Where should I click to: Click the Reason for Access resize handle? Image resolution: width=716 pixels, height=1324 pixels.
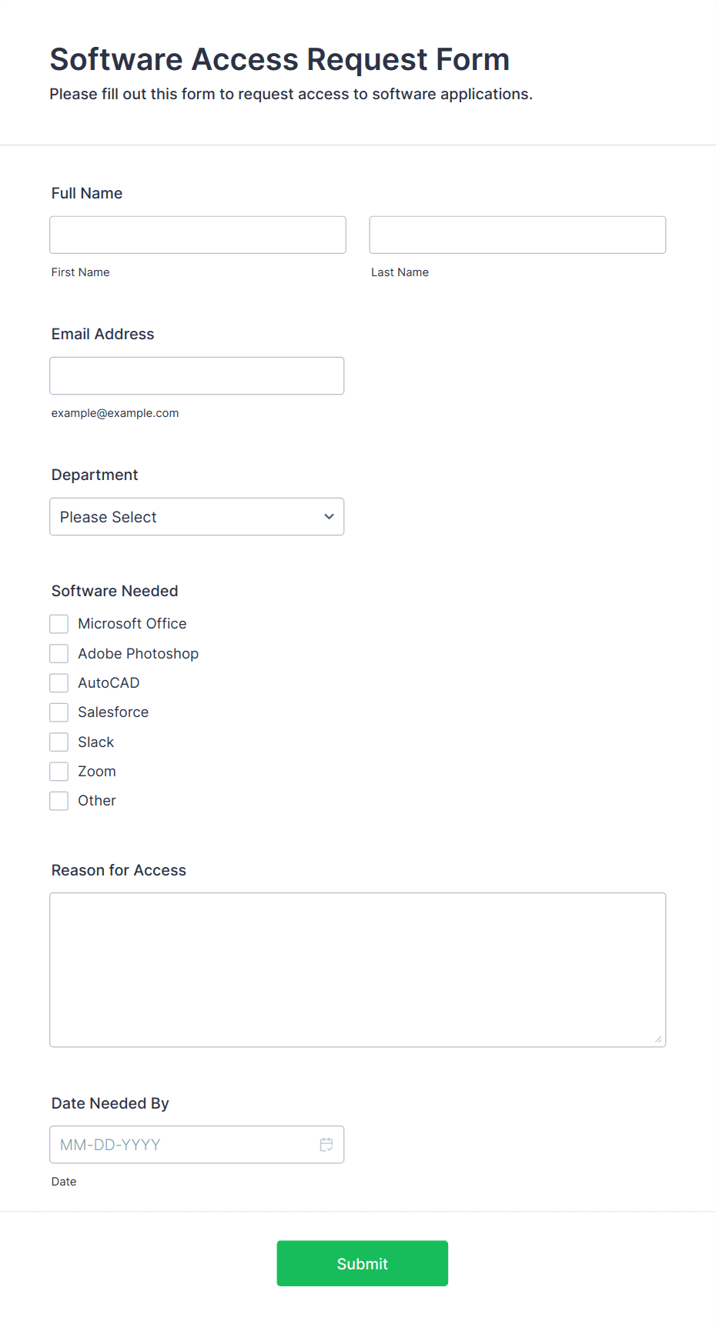[658, 1039]
